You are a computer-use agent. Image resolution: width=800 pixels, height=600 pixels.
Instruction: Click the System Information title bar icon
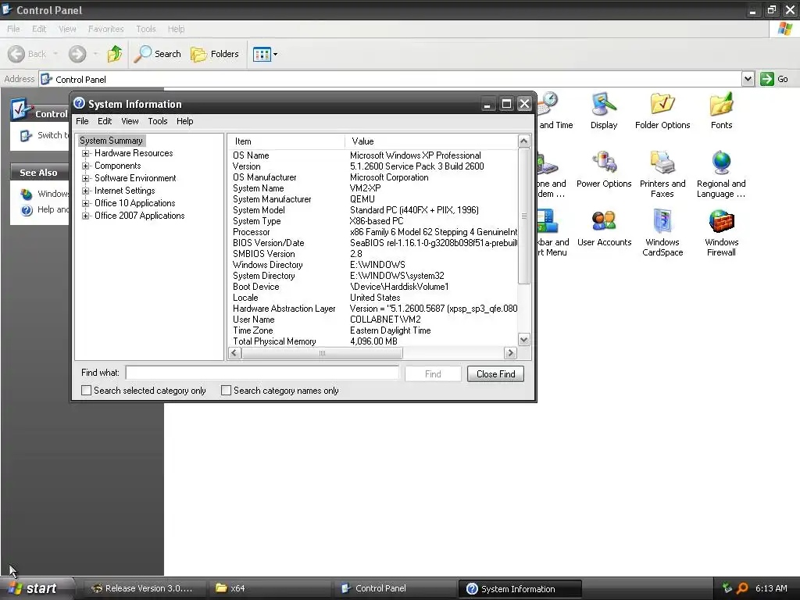tap(79, 104)
